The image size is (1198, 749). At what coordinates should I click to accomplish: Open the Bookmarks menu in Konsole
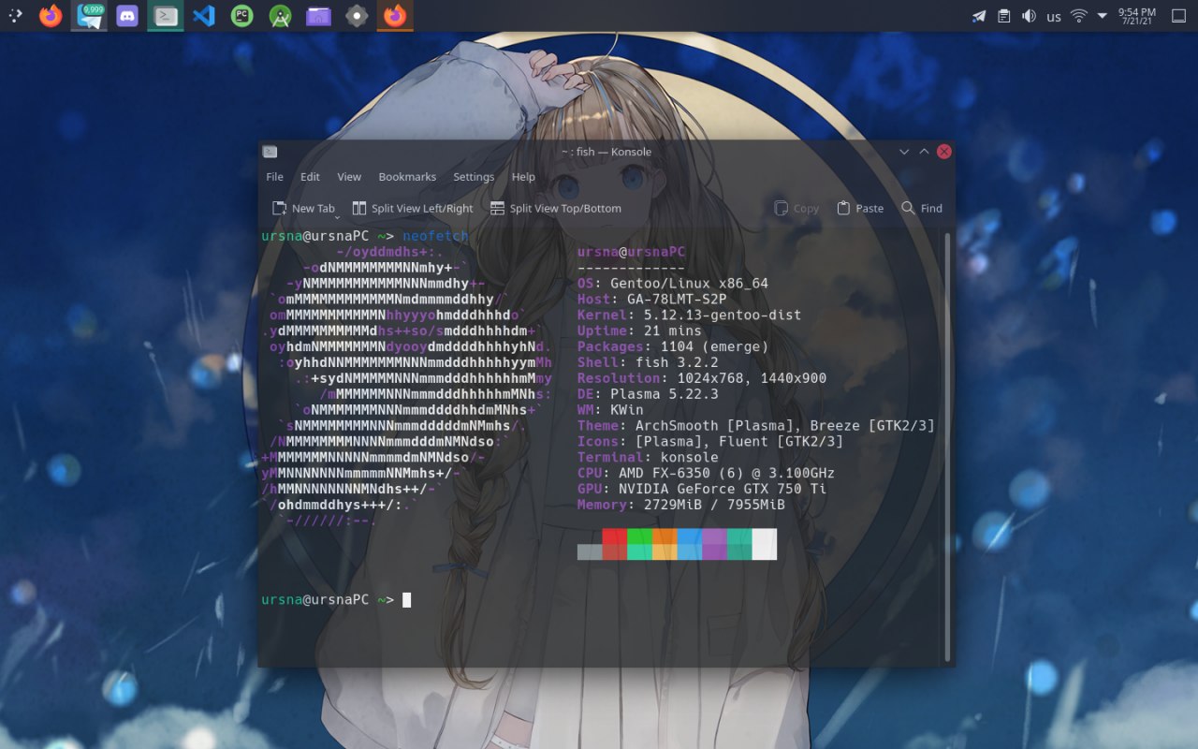pyautogui.click(x=407, y=177)
